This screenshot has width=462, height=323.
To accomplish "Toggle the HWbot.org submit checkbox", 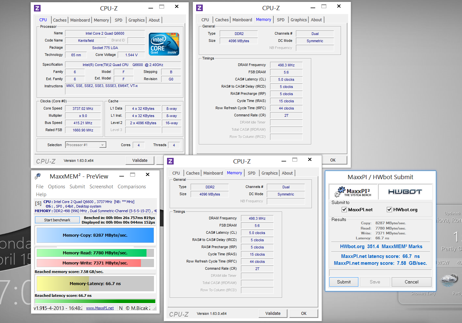I will (x=389, y=210).
